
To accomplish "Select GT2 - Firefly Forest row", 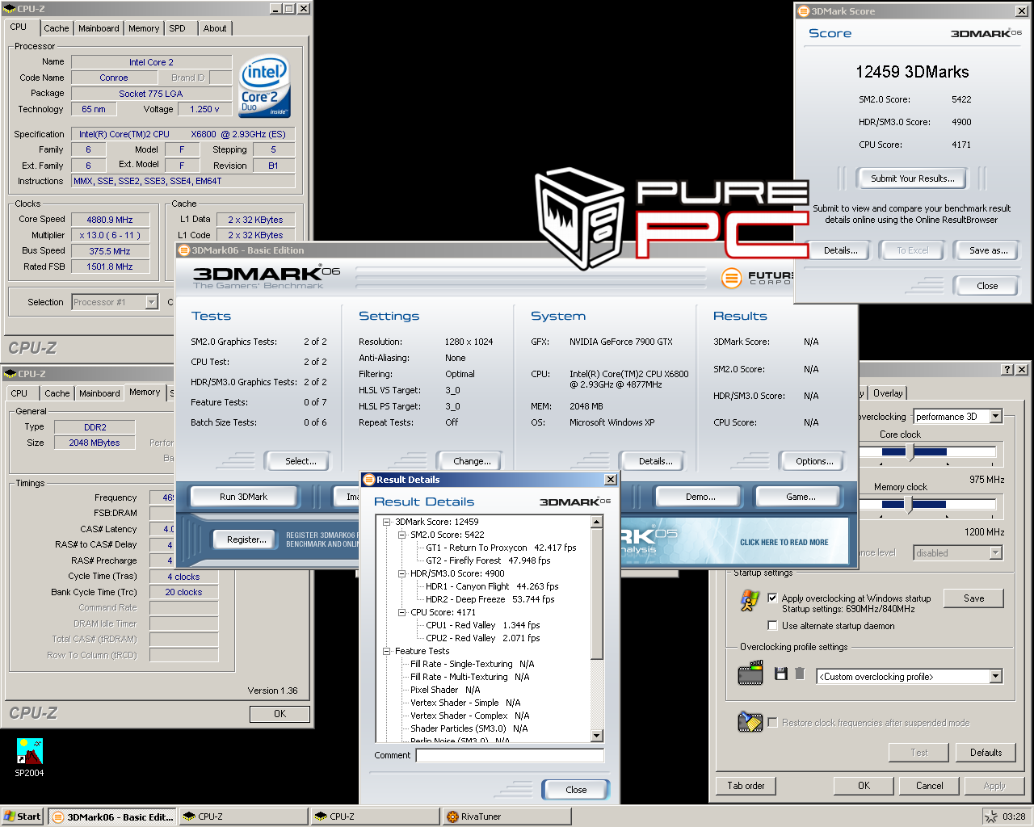I will point(488,560).
